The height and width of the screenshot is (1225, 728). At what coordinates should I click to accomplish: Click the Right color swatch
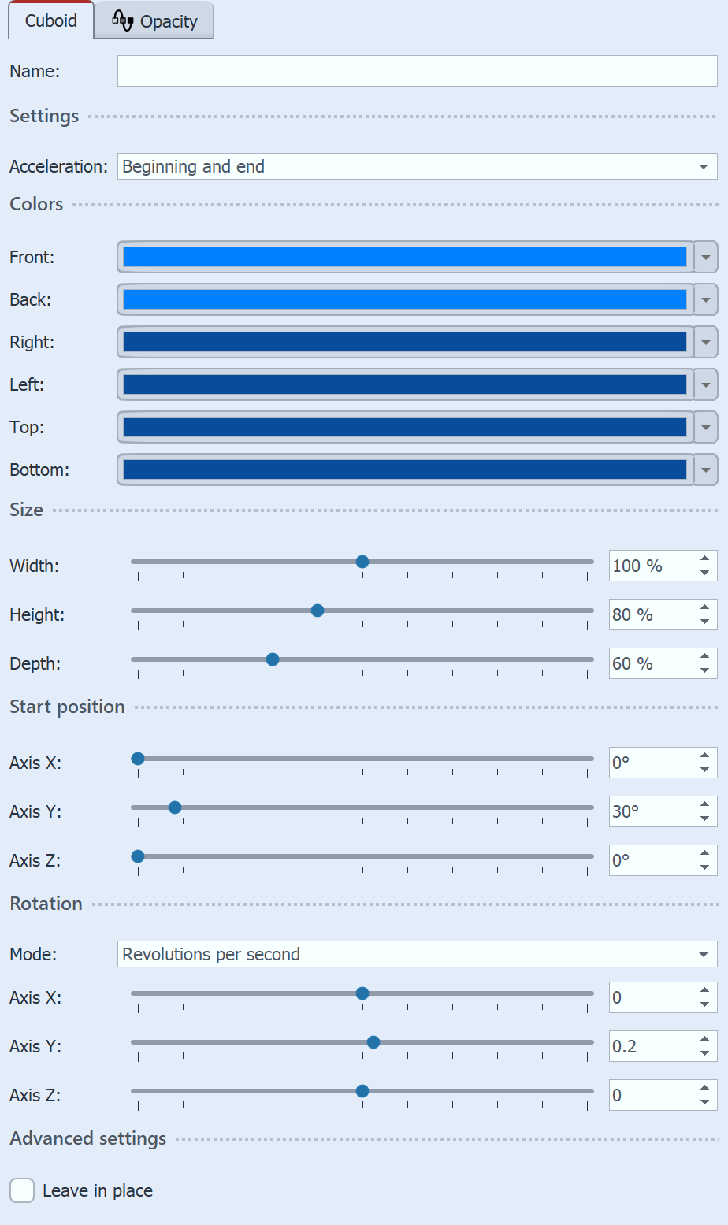point(404,342)
